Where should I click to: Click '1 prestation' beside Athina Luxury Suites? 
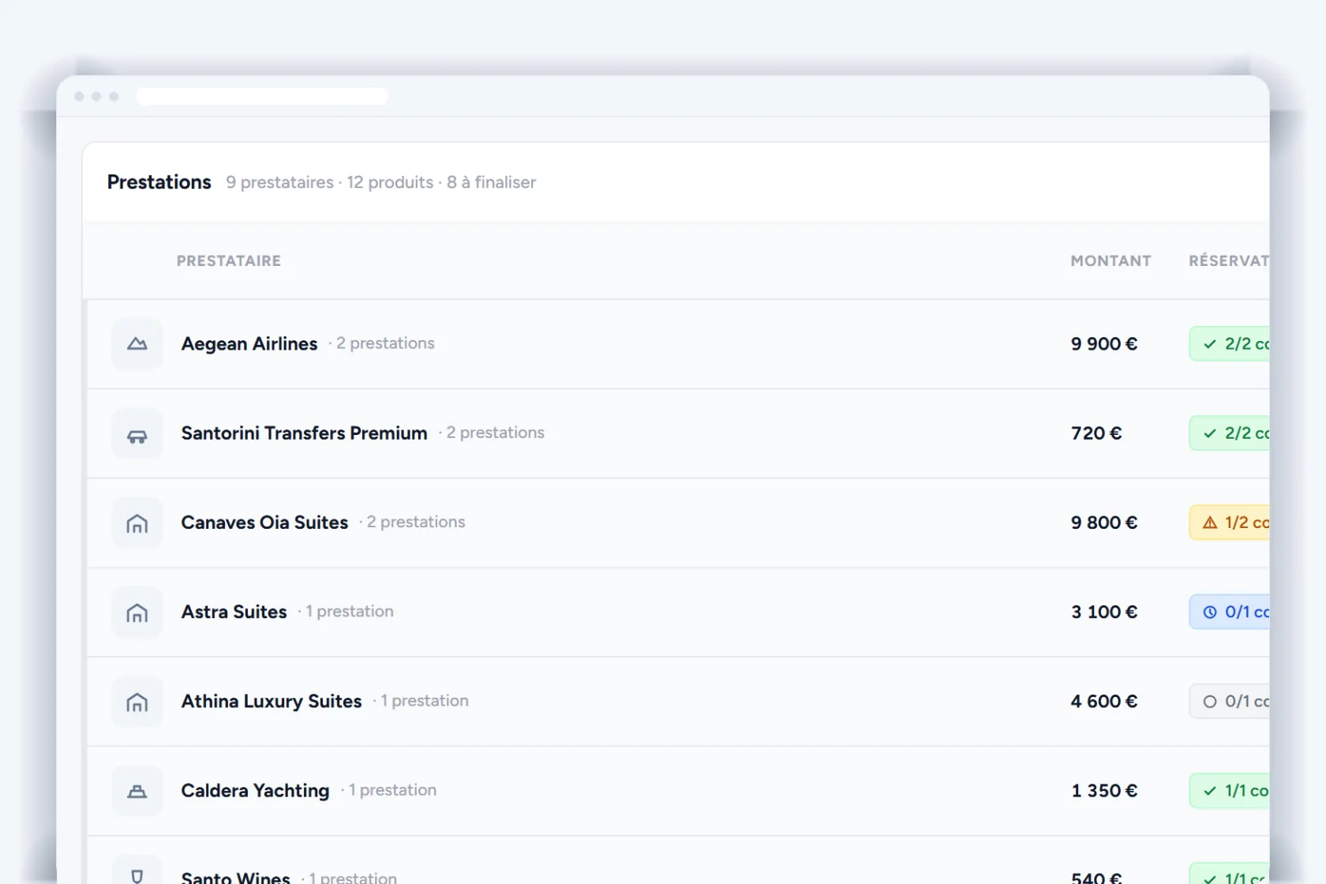tap(425, 700)
